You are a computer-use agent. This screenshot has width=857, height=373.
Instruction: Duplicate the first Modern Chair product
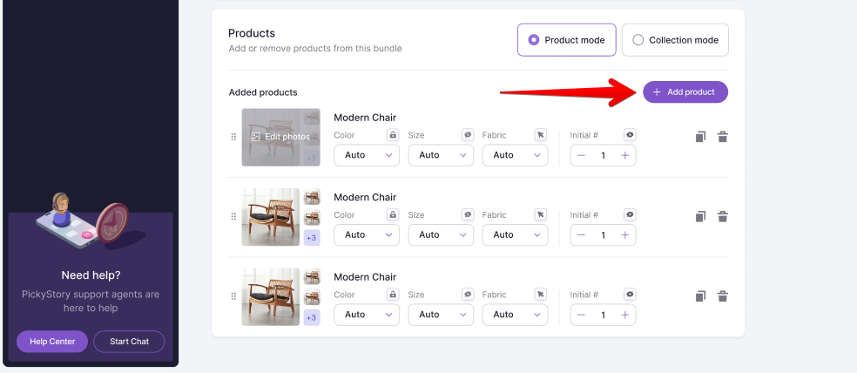[x=701, y=137]
